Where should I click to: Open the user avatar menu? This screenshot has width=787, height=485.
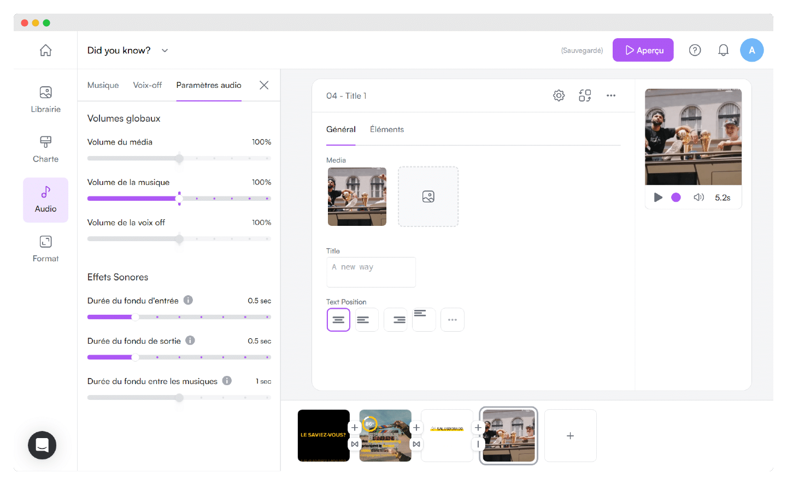tap(751, 50)
